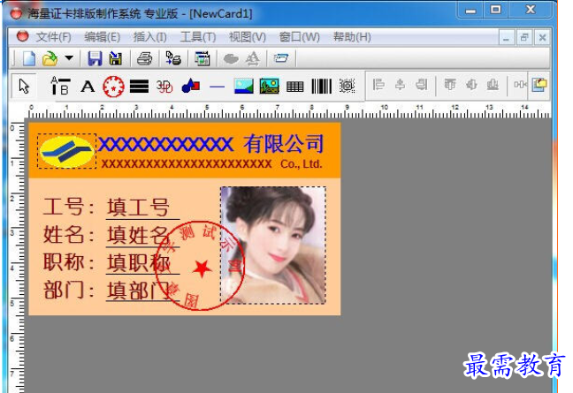The image size is (573, 393).
Task: Click the center horizontally align icon
Action: (401, 85)
